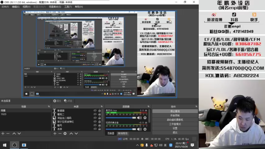Click the 开始录制 button

pos(175,115)
